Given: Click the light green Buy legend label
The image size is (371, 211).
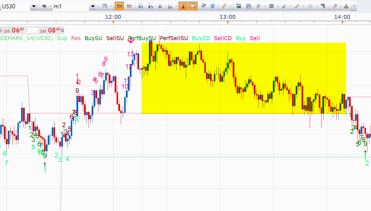Looking at the screenshot, I should (x=241, y=38).
